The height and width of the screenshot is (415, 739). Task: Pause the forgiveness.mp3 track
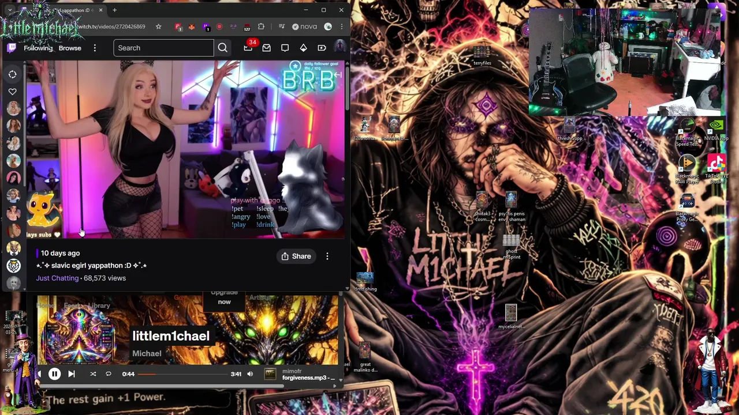(54, 374)
